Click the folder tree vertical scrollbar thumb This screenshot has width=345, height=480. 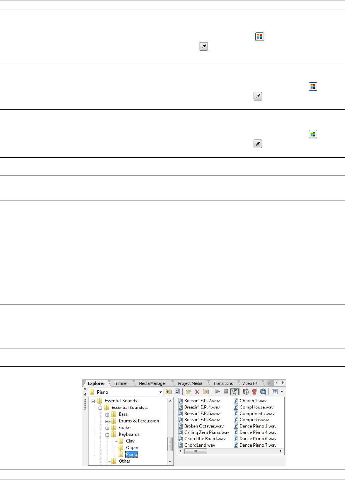click(170, 444)
